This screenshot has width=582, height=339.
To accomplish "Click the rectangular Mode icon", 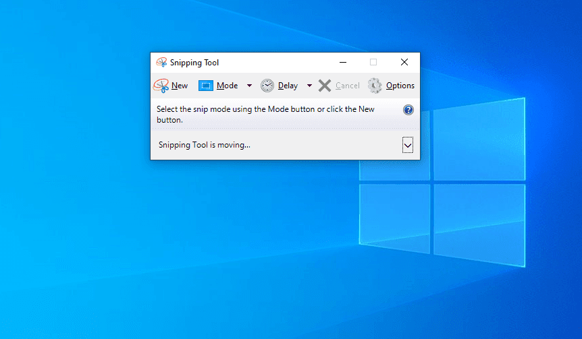I will (x=206, y=86).
